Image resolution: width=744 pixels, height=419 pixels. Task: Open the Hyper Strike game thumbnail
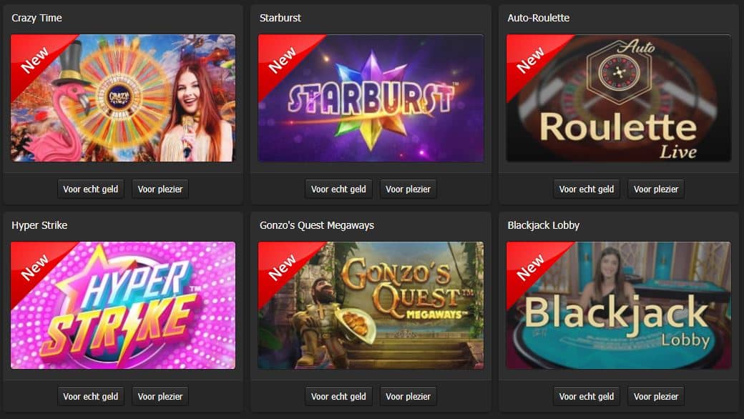click(x=123, y=305)
